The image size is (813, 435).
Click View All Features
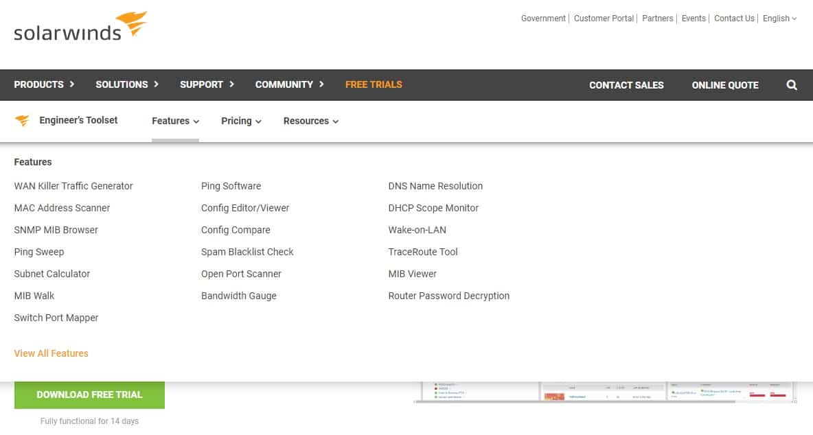pyautogui.click(x=51, y=354)
